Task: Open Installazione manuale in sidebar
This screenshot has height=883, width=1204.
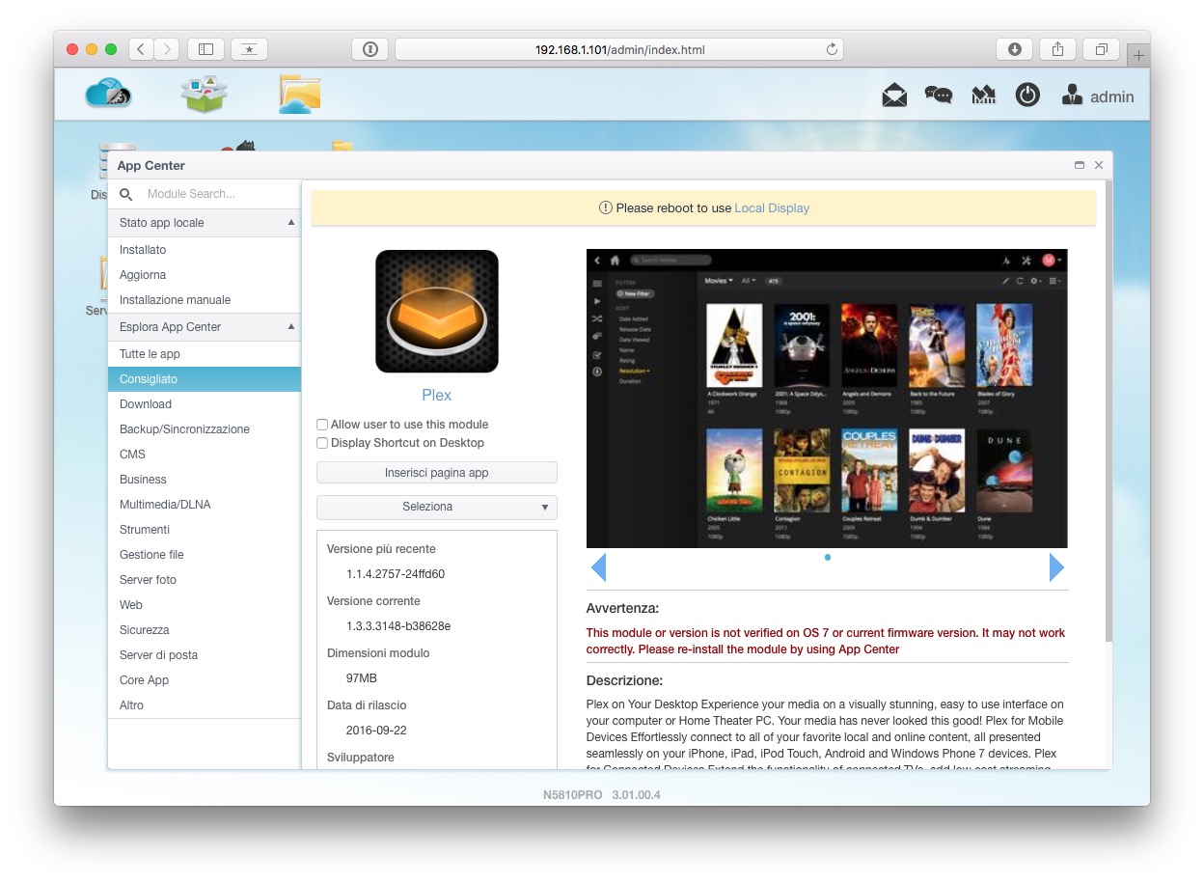Action: pos(205,300)
